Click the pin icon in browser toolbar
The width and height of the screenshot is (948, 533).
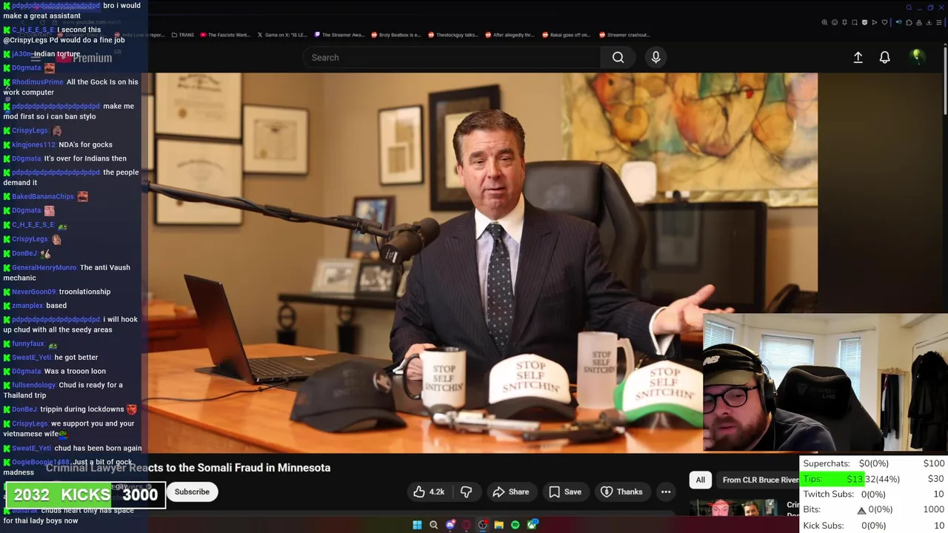[x=844, y=22]
